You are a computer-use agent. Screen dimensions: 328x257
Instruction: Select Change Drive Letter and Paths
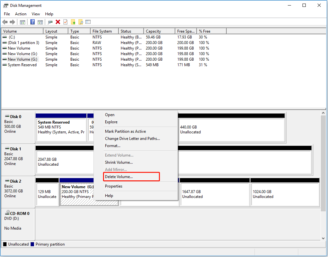pyautogui.click(x=132, y=139)
